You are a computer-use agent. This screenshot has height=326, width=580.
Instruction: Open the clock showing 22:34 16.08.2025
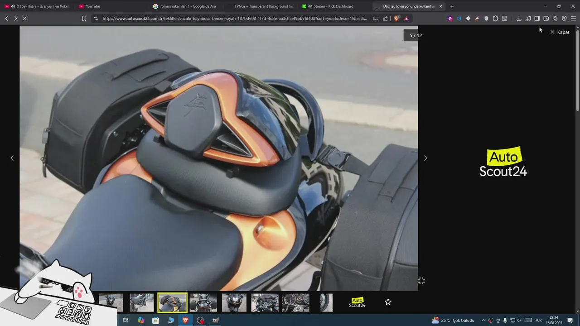[x=554, y=320]
